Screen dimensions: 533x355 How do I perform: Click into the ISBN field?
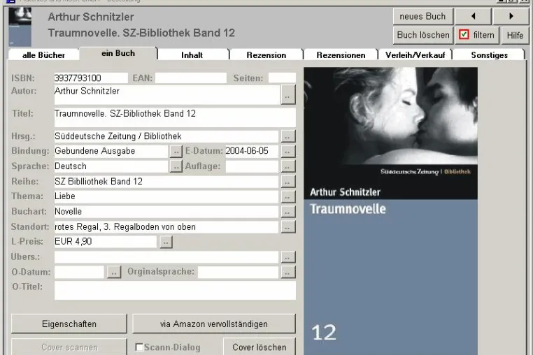[91, 78]
